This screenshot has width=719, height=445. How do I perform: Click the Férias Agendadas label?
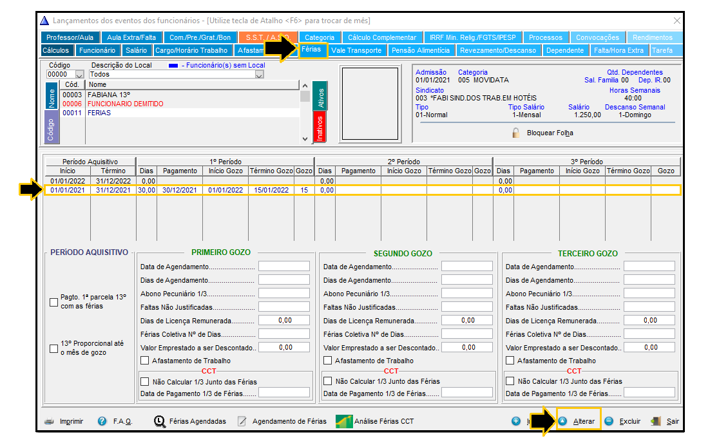pyautogui.click(x=198, y=421)
